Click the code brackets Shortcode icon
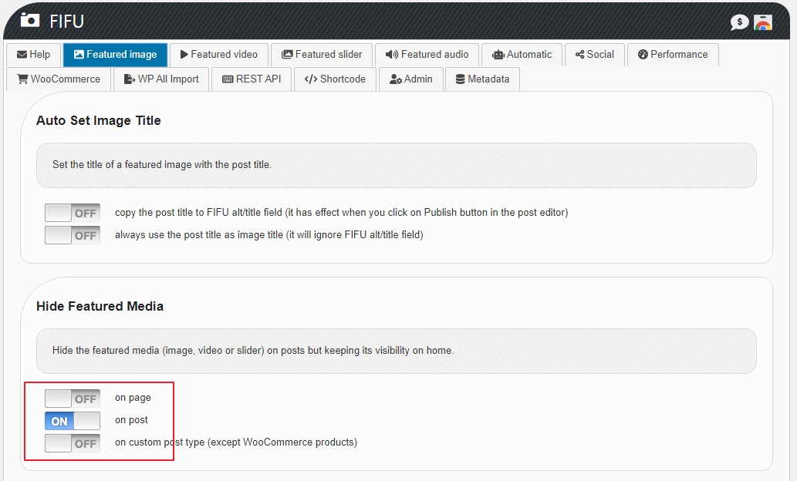The image size is (797, 481). (311, 79)
